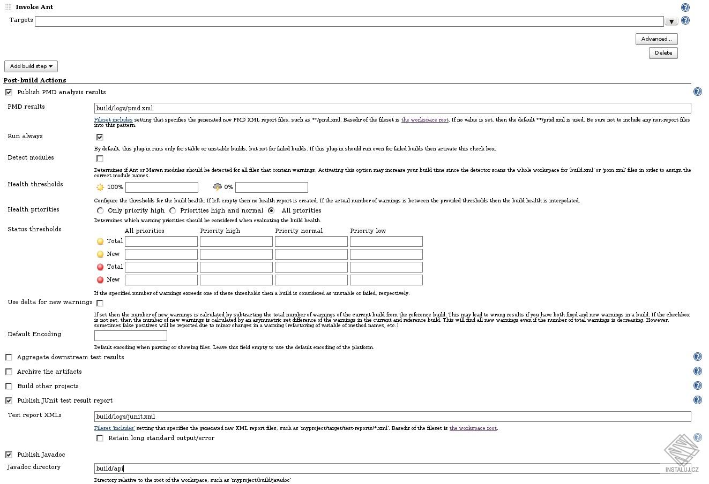Focus the Ant Targets input field

(349, 21)
